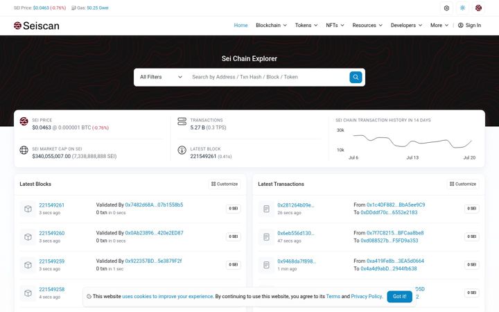
Task: Click the cube icon for block 221549260
Action: tap(28, 237)
